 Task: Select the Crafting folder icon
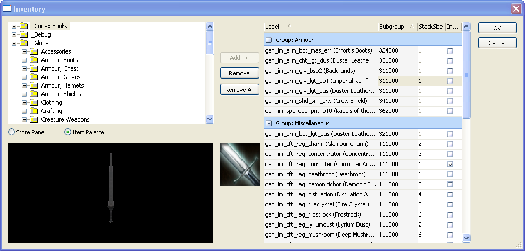click(x=34, y=111)
